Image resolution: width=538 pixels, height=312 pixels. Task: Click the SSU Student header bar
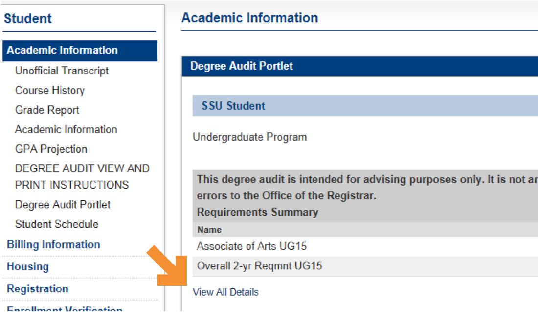point(233,106)
